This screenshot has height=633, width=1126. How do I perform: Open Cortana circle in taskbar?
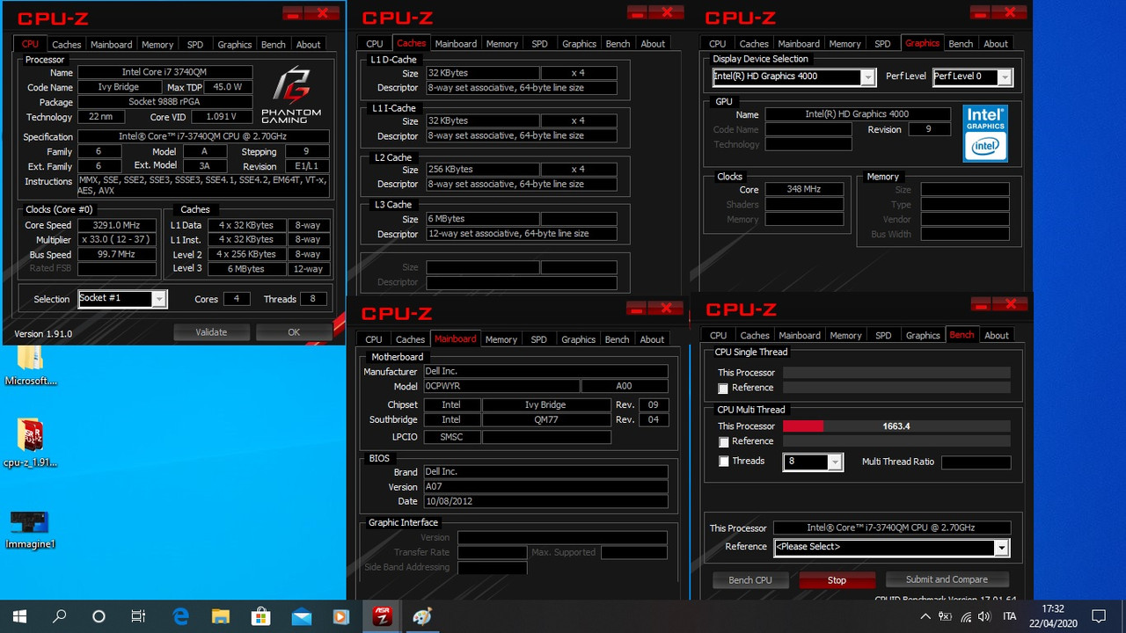click(99, 616)
